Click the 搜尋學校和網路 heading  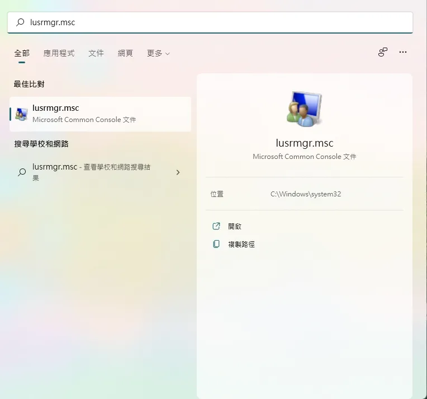tap(41, 144)
